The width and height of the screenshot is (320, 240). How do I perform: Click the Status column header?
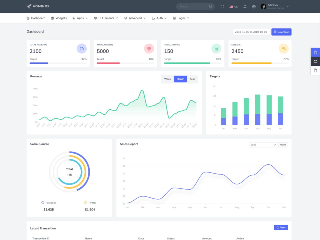(171, 238)
